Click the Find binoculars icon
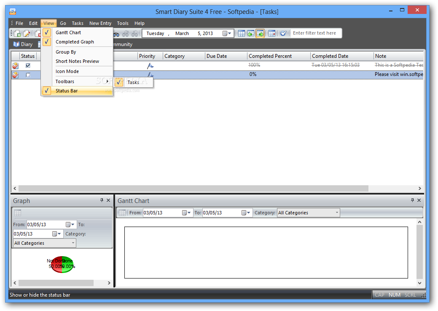Viewport: 438px width, 311px height. point(116,34)
